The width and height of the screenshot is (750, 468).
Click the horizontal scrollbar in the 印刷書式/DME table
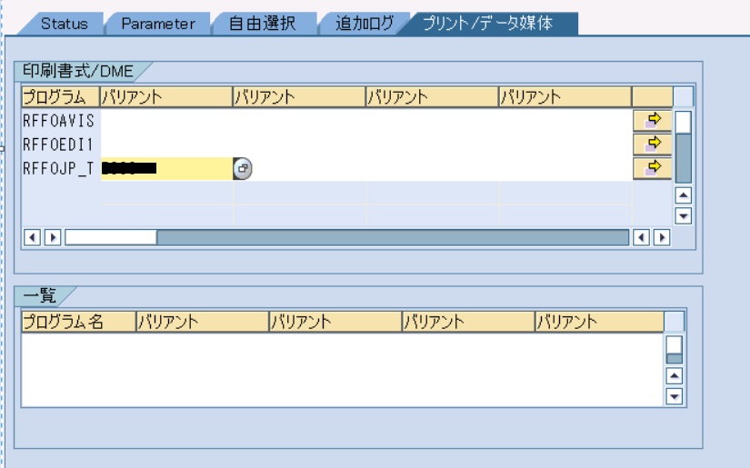pos(391,237)
